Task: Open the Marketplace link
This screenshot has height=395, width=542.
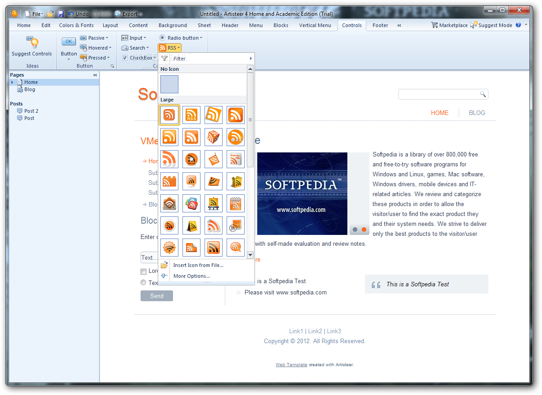Action: click(449, 25)
